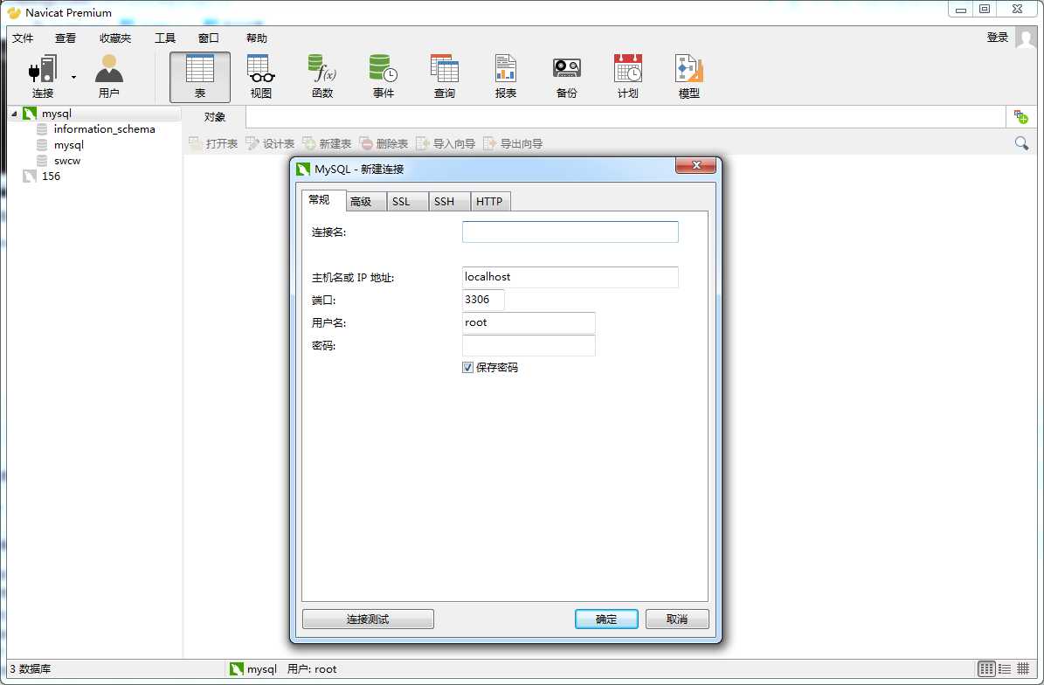The width and height of the screenshot is (1044, 685).
Task: Click the 用户名 field showing root
Action: pyautogui.click(x=529, y=323)
